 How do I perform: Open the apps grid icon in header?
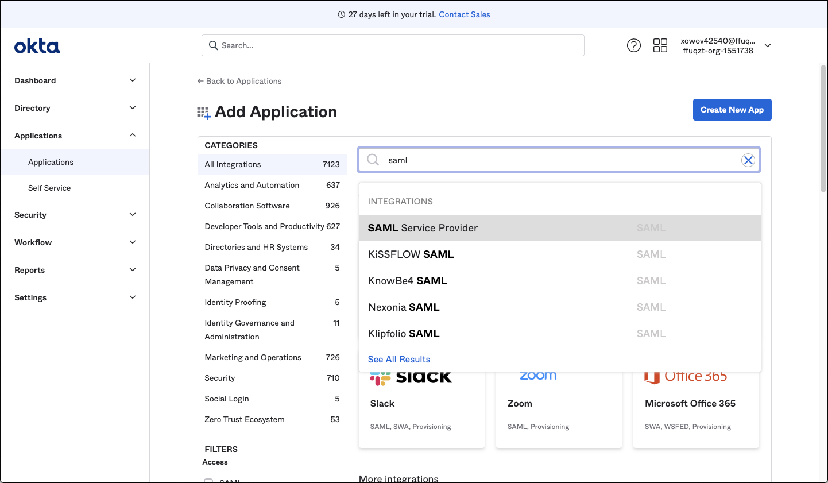pos(660,45)
